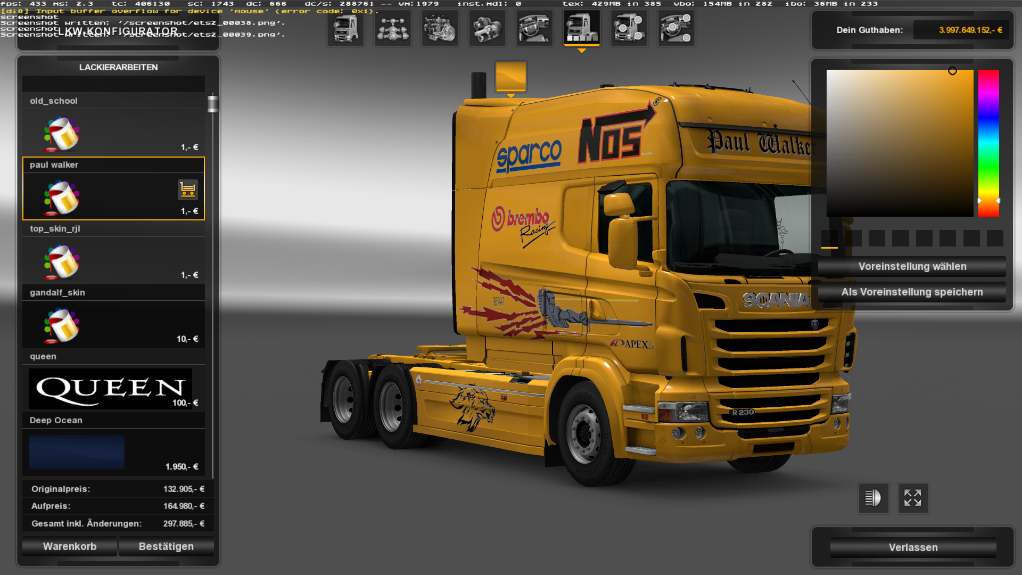The height and width of the screenshot is (575, 1022).
Task: Click the orange colour swatch above the truck
Action: [x=511, y=77]
